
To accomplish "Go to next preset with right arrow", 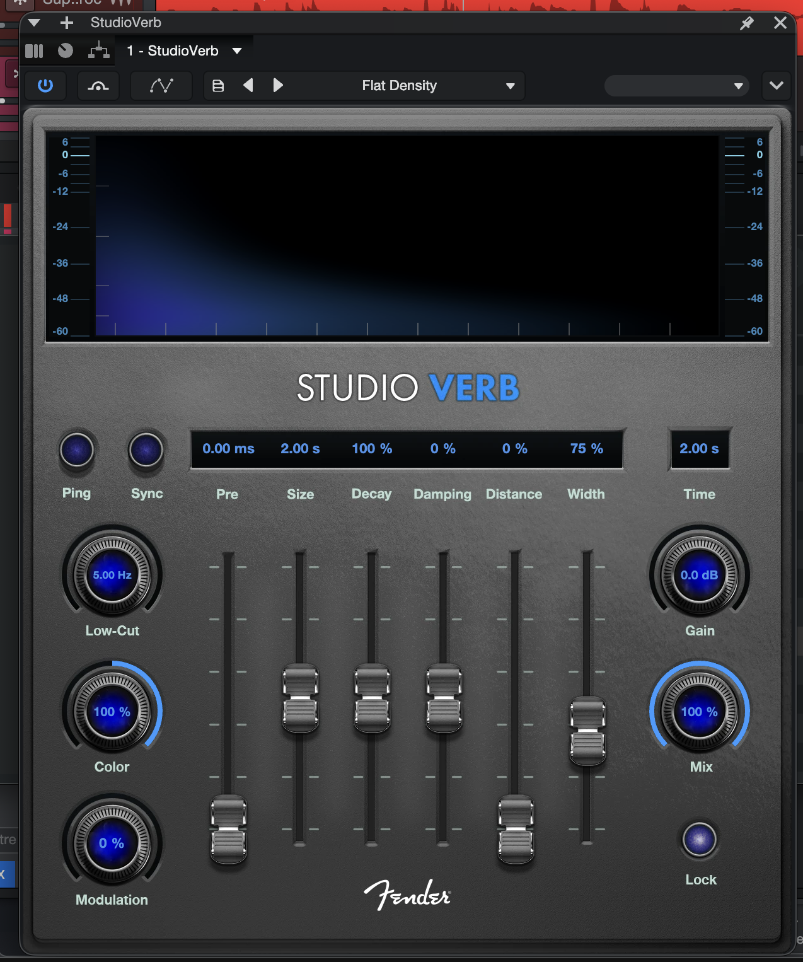I will (x=278, y=86).
